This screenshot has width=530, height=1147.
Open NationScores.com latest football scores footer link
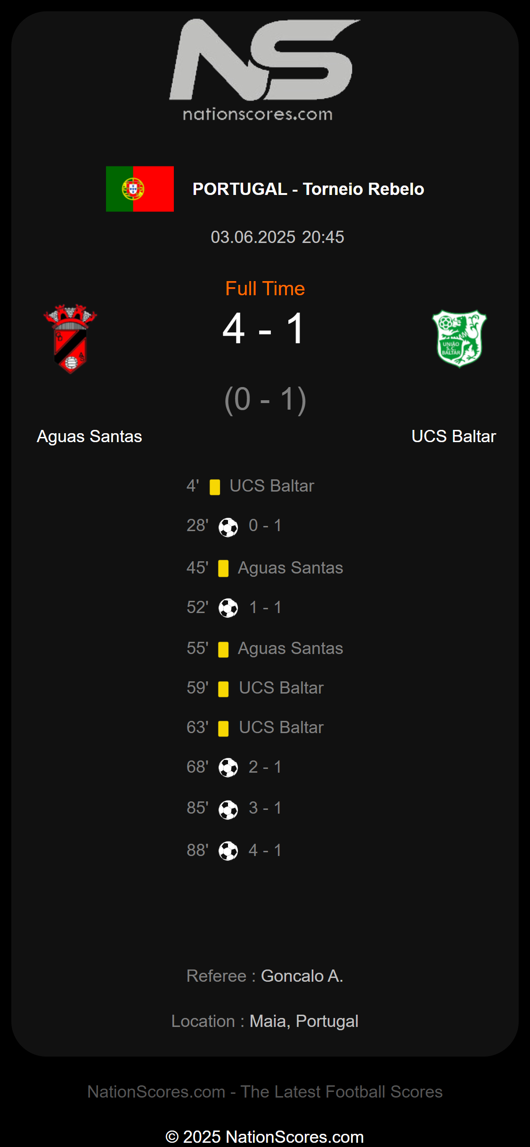click(265, 1091)
